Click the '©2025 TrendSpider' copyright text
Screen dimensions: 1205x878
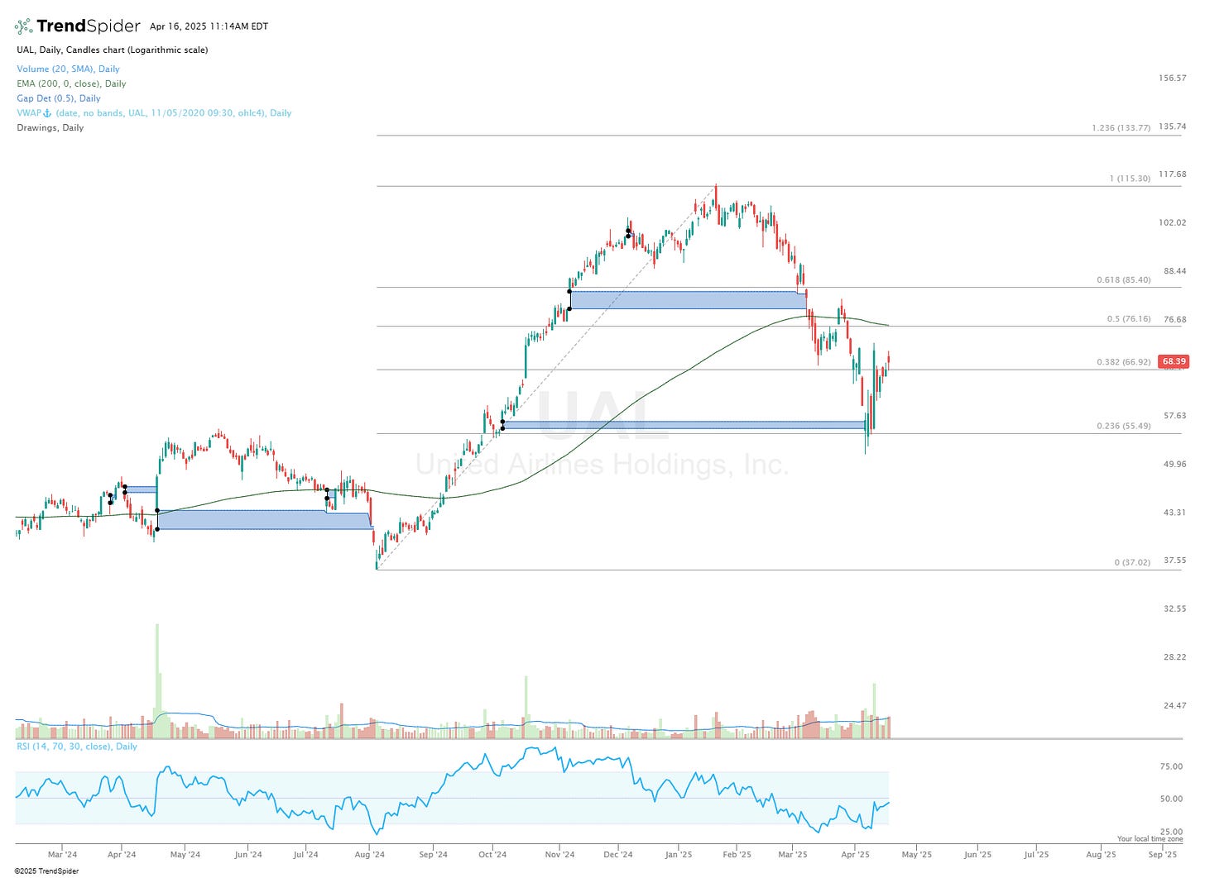pyautogui.click(x=46, y=871)
